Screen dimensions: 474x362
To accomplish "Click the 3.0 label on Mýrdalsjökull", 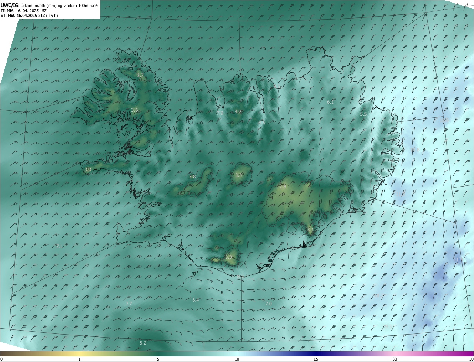I will pos(228,257).
